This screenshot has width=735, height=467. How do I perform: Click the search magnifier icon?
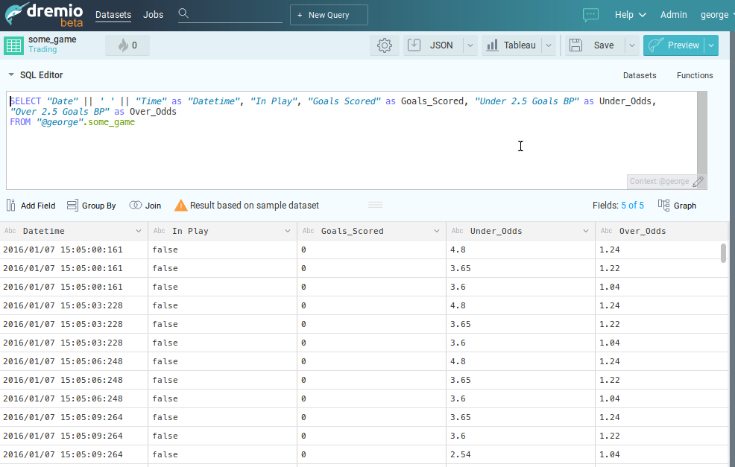[x=183, y=14]
